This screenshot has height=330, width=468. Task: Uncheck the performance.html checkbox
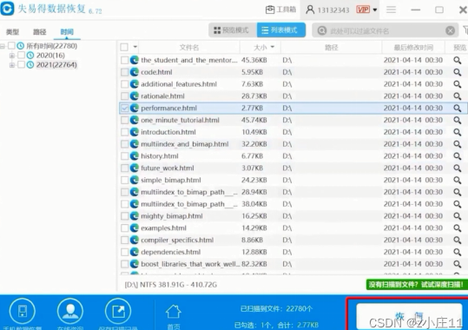(x=124, y=108)
